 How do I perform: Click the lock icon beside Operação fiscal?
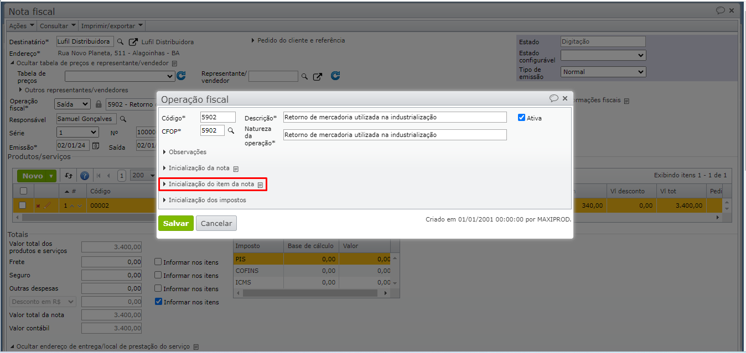(99, 104)
